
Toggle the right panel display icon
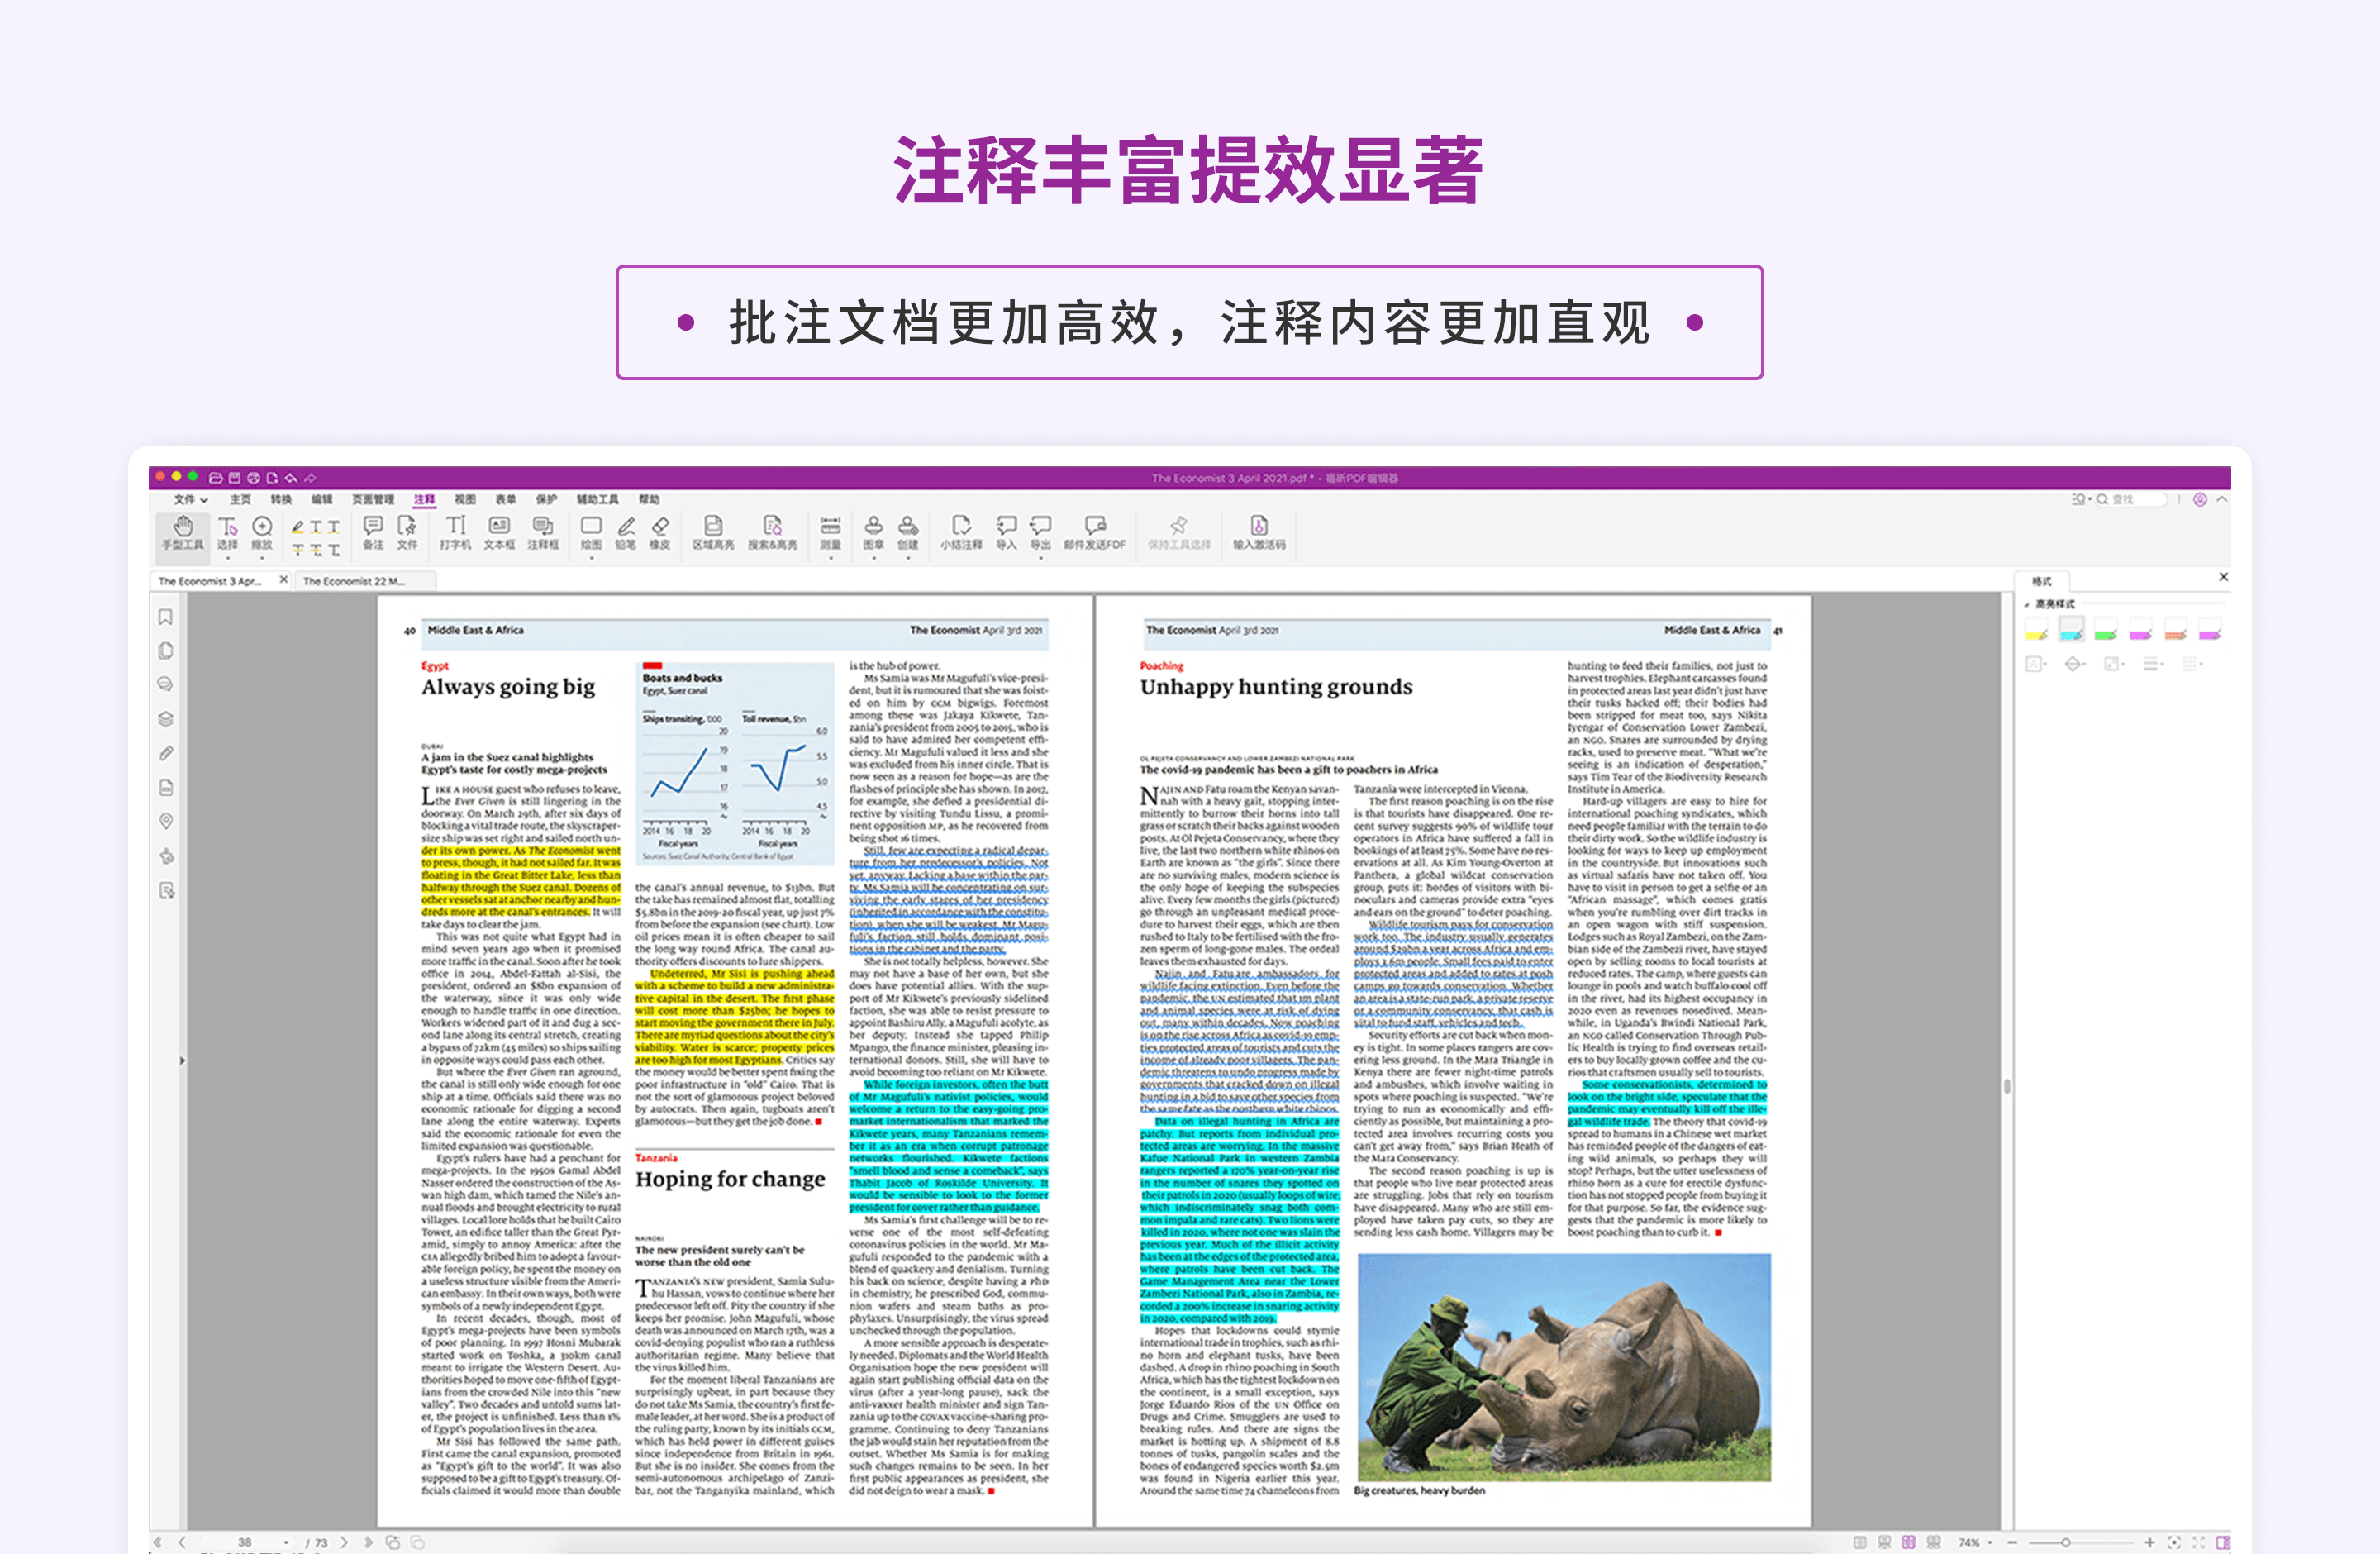[2223, 1542]
